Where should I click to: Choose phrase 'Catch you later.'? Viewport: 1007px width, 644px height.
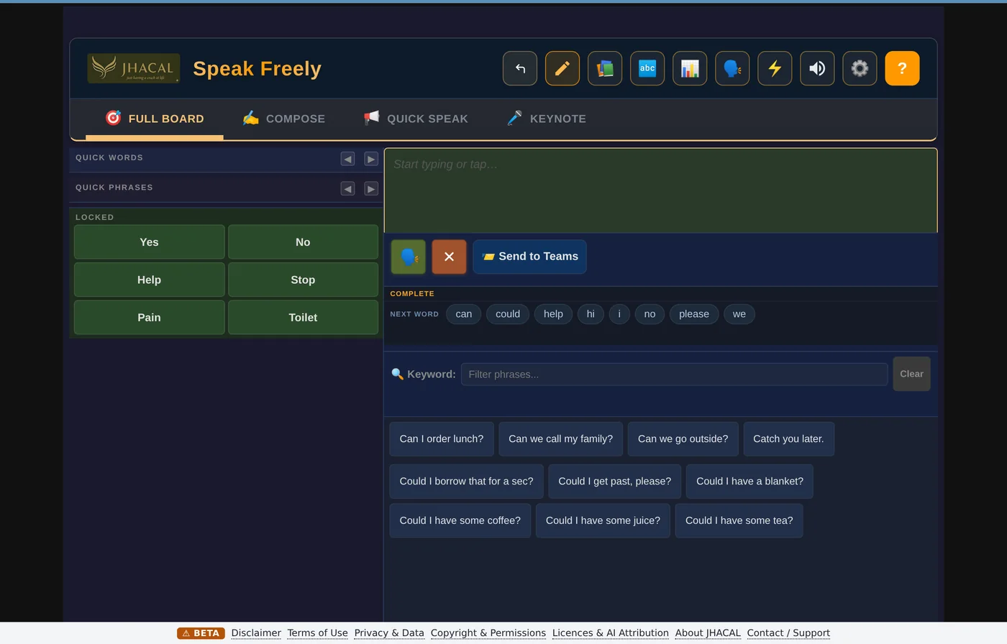(788, 438)
